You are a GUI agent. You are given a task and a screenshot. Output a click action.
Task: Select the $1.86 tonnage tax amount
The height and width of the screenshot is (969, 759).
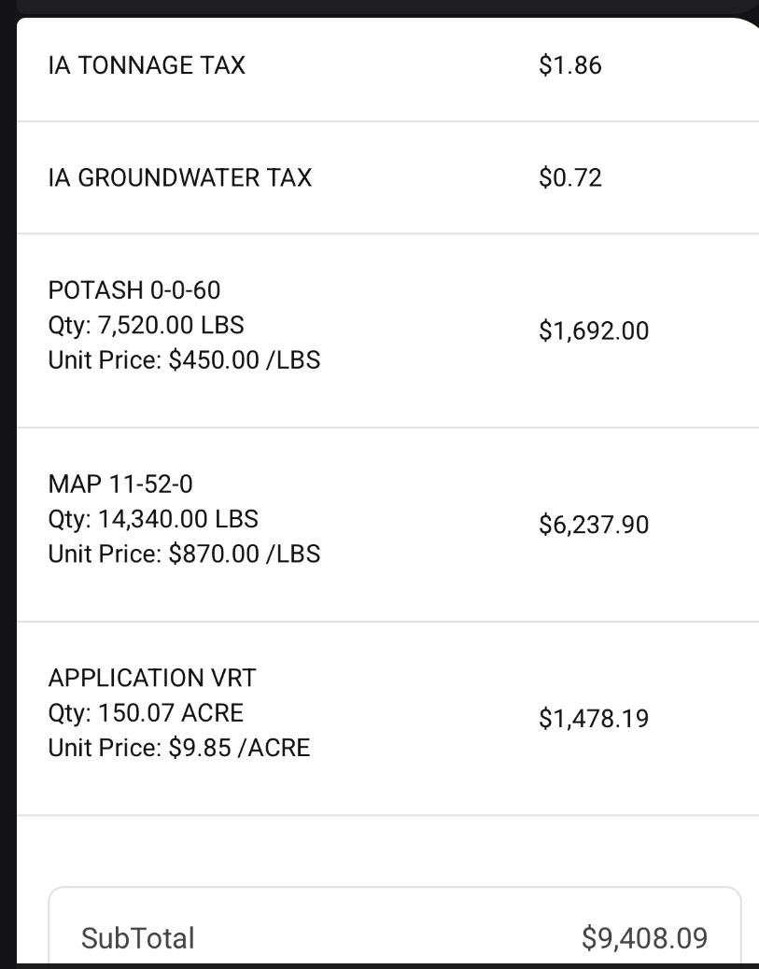570,65
